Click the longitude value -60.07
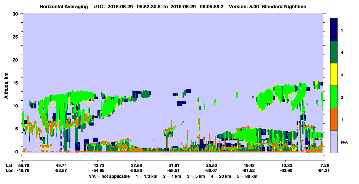 pos(210,171)
